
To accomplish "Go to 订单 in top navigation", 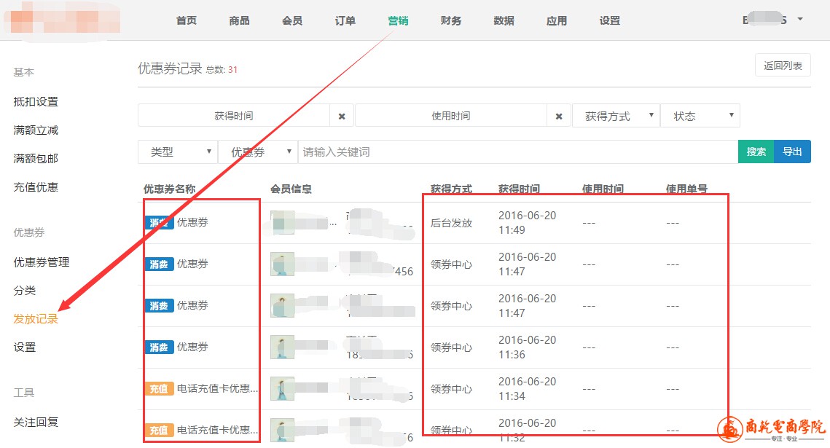I will click(345, 20).
